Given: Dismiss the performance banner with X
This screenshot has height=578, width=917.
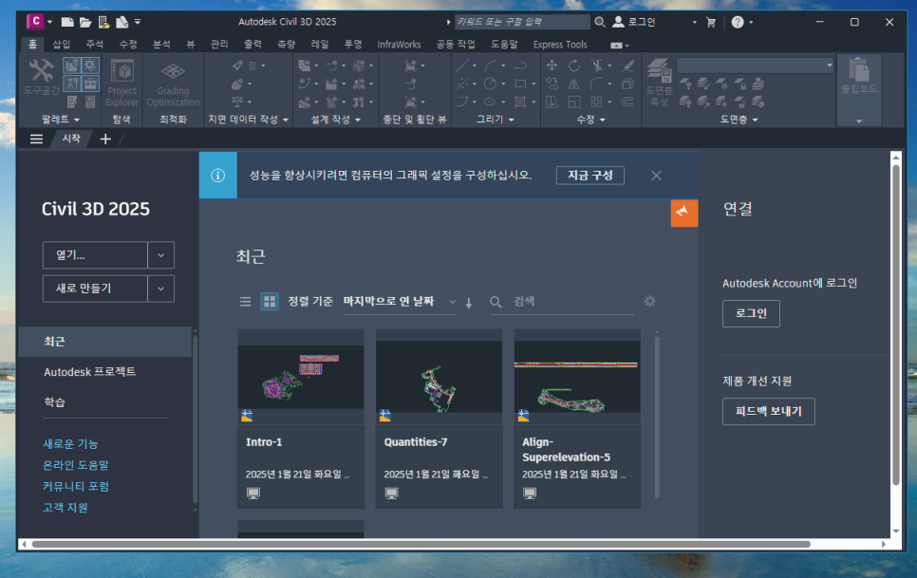Looking at the screenshot, I should [656, 176].
